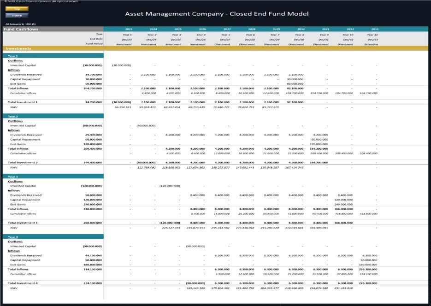Select the Year 1 section header
The width and height of the screenshot is (431, 306).
pyautogui.click(x=14, y=55)
